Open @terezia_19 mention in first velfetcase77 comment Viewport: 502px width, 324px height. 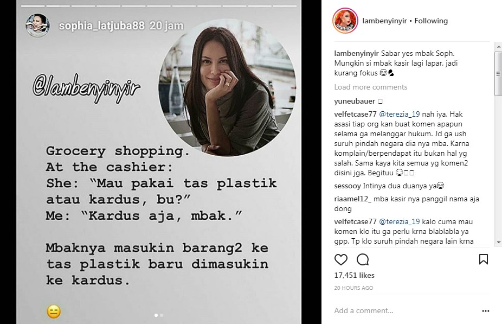pyautogui.click(x=399, y=115)
